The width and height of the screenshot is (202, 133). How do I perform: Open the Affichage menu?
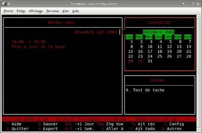click(36, 11)
